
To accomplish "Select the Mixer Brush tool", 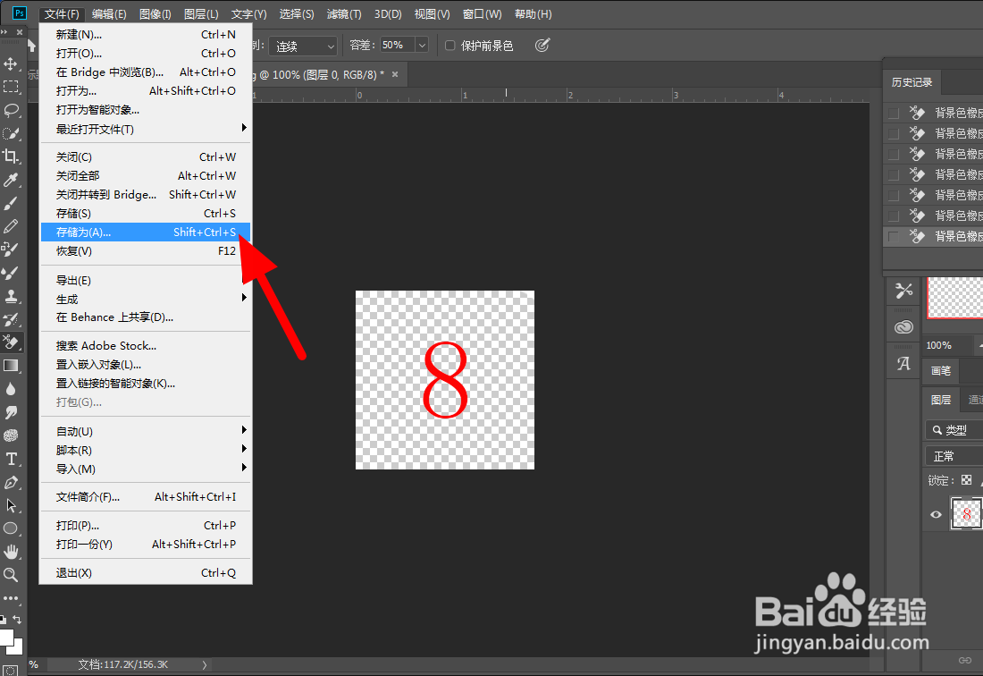I will tap(11, 273).
